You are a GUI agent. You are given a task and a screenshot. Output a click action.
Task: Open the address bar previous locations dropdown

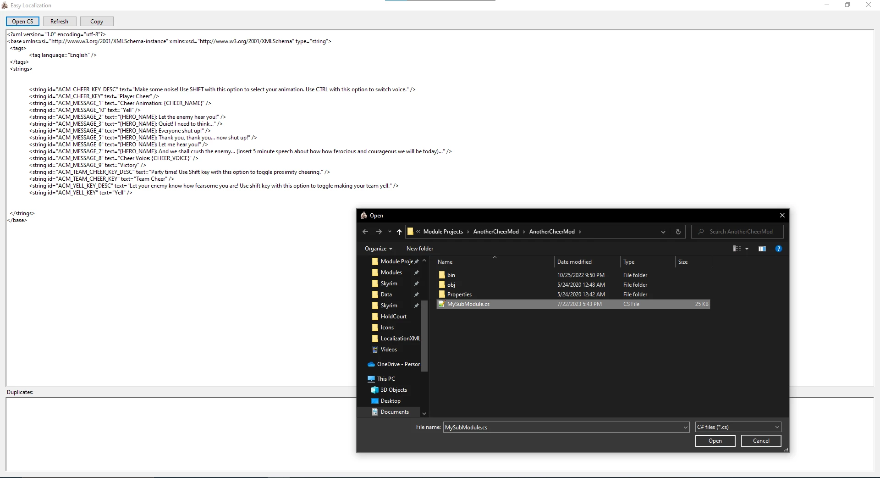click(663, 232)
